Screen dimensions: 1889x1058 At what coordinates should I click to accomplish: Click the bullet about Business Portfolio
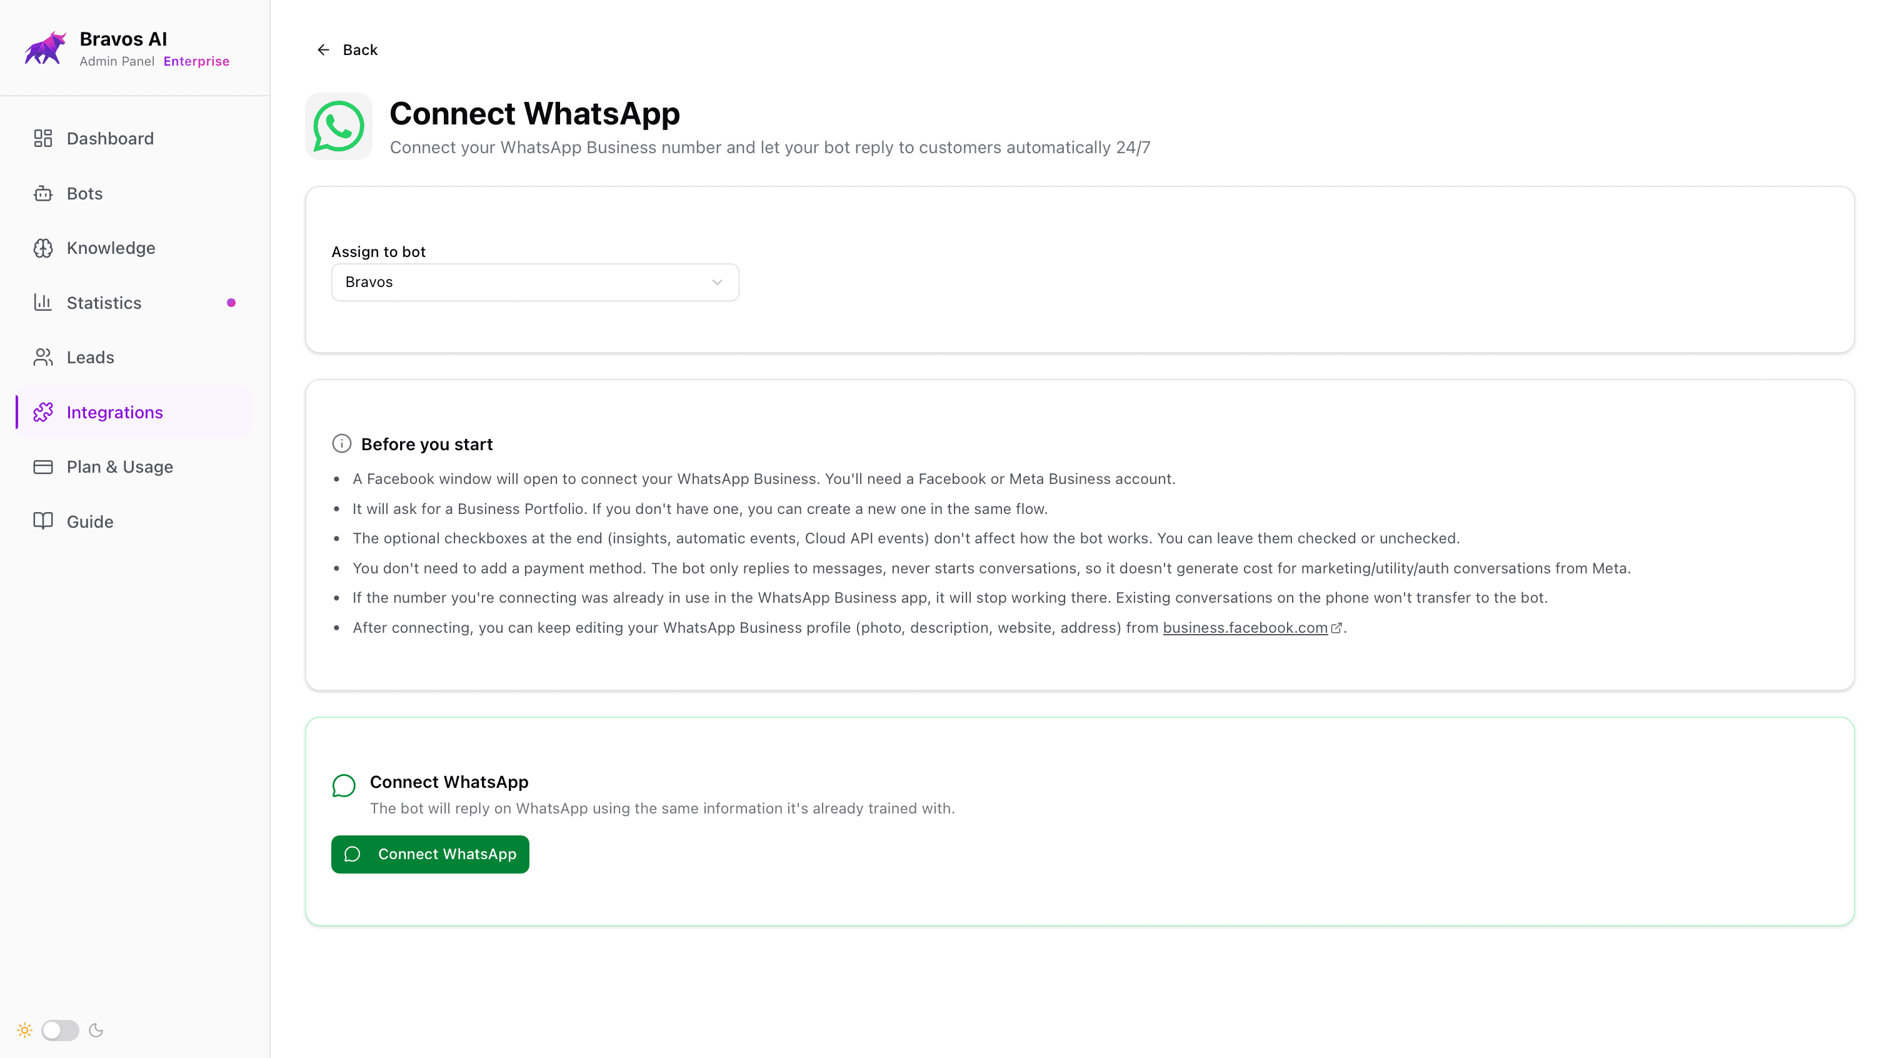pyautogui.click(x=699, y=509)
